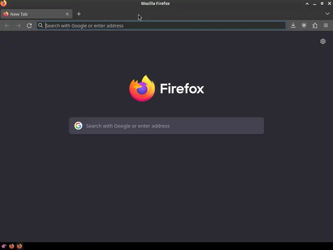
Task: Focus the centered Google search box
Action: point(166,126)
